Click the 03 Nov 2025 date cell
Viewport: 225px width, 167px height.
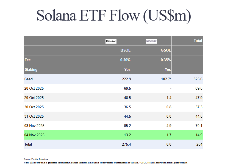point(34,126)
